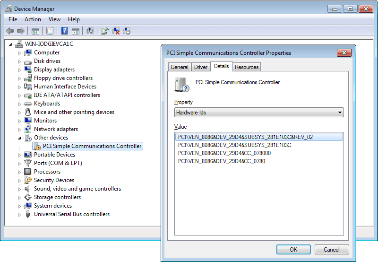This screenshot has height=262, width=378.
Task: Select the CC_078000 hardware ID value
Action: point(224,153)
